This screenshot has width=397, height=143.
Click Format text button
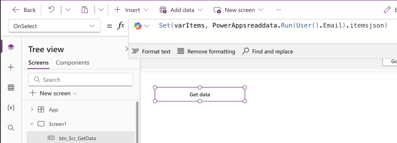click(x=152, y=51)
